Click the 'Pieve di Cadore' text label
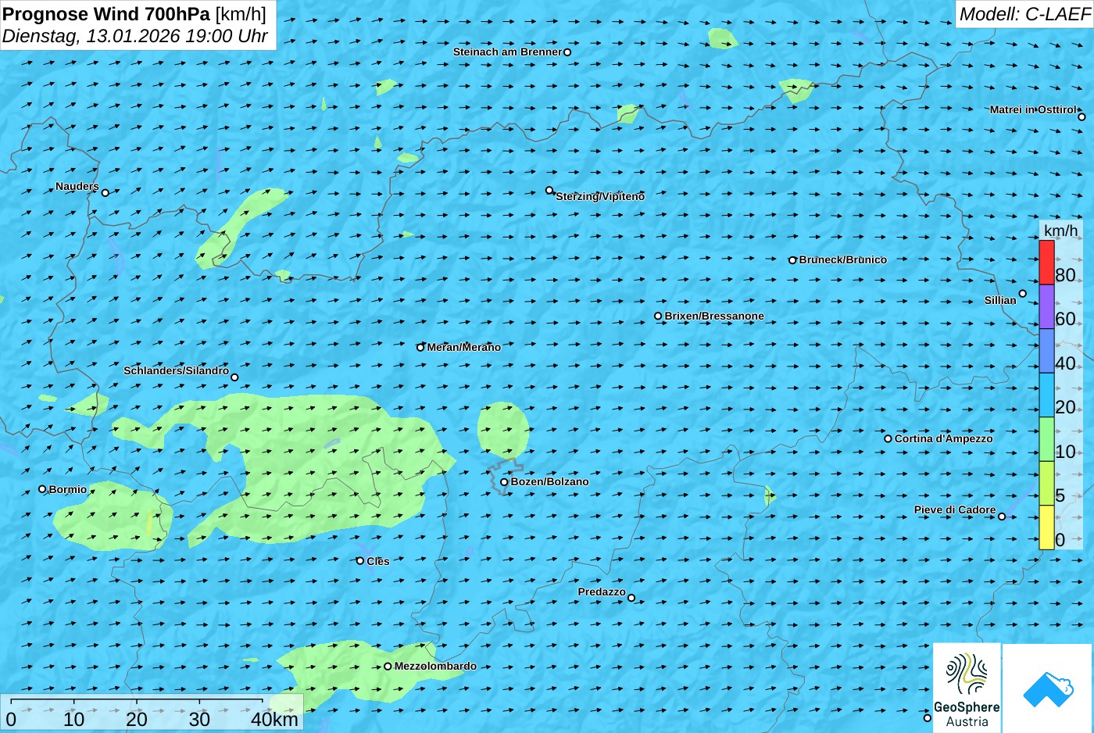 [x=955, y=510]
